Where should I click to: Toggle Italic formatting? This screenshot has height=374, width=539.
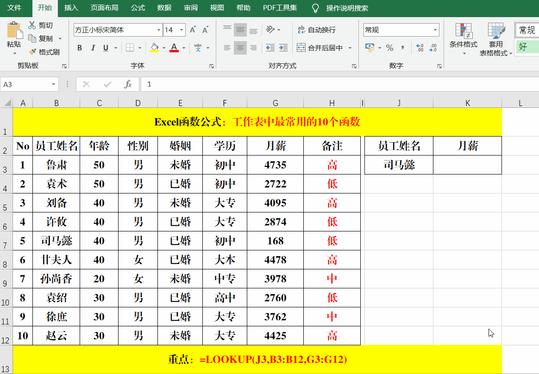[x=93, y=48]
